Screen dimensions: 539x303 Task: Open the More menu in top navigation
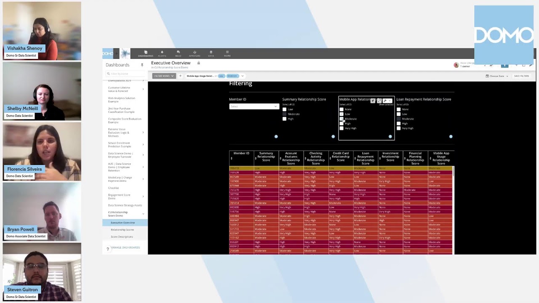[227, 53]
